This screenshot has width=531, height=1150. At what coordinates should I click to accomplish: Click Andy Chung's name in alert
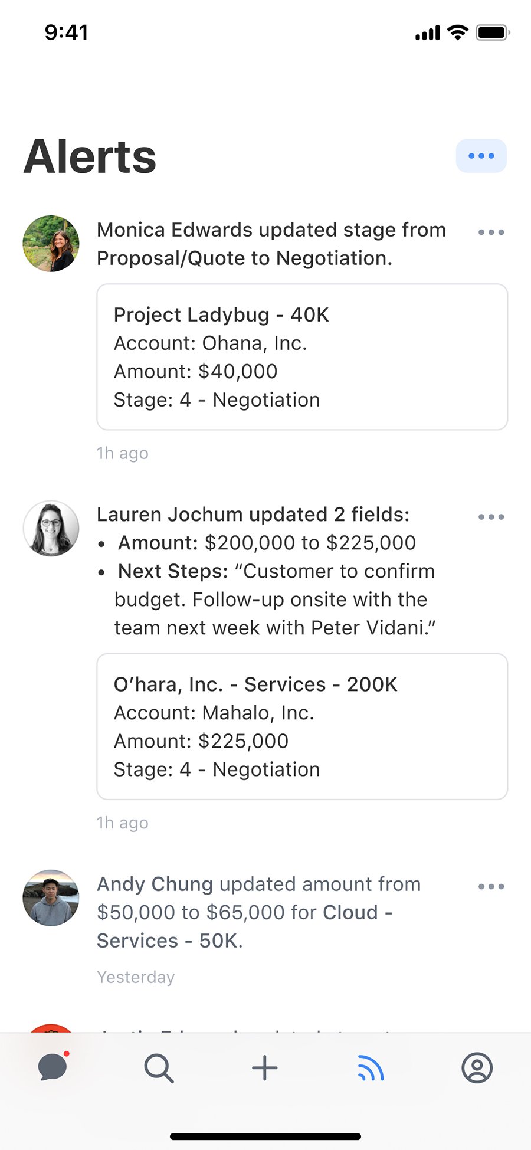click(x=155, y=884)
